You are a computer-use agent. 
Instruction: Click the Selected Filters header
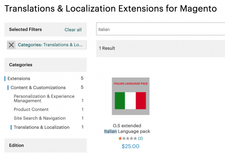point(25,29)
